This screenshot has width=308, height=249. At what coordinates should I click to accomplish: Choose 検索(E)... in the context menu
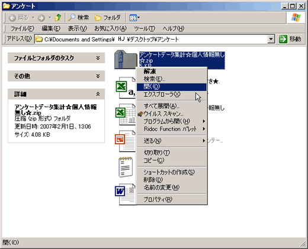pyautogui.click(x=172, y=79)
